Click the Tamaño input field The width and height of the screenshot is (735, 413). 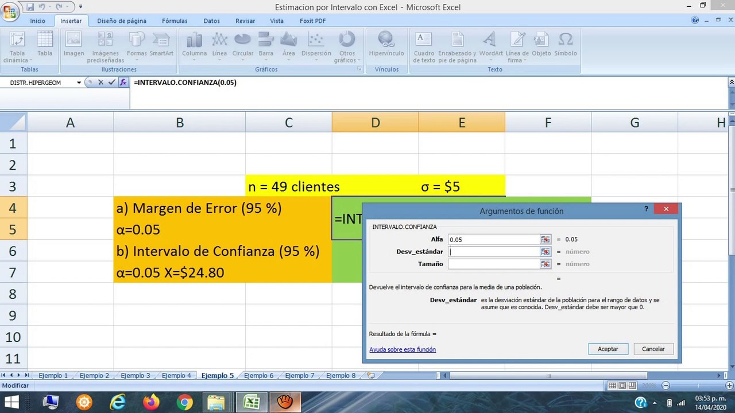point(494,264)
